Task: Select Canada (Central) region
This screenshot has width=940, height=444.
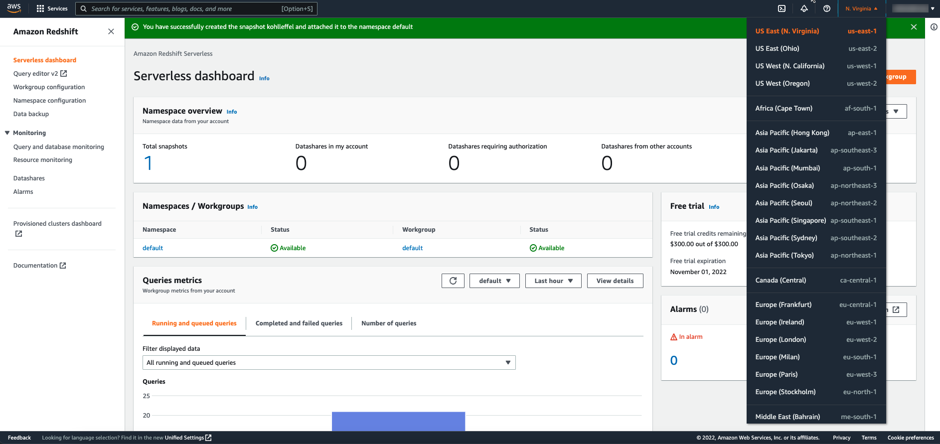Action: 816,280
